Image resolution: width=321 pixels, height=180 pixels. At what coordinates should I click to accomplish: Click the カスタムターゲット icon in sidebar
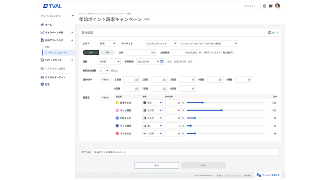click(42, 77)
